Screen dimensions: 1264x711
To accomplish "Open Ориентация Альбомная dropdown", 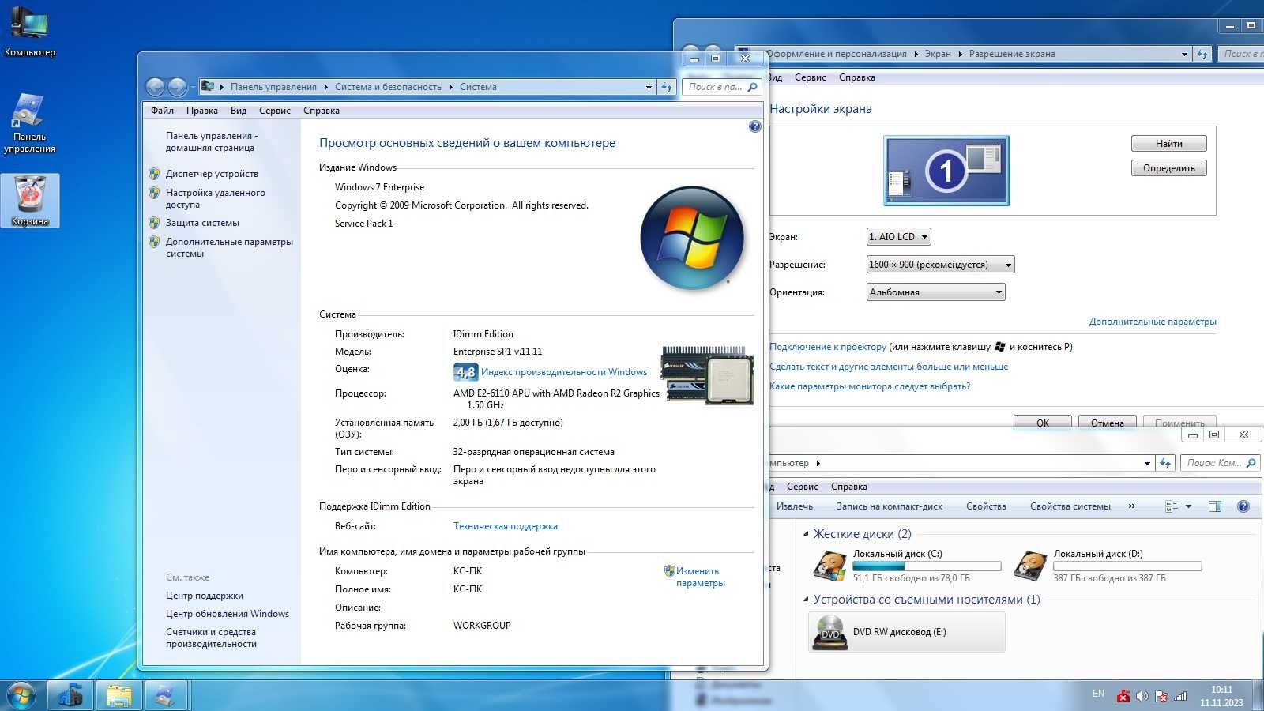I will [x=935, y=292].
